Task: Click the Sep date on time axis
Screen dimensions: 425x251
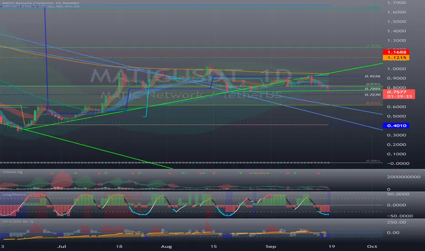Action: pyautogui.click(x=270, y=246)
